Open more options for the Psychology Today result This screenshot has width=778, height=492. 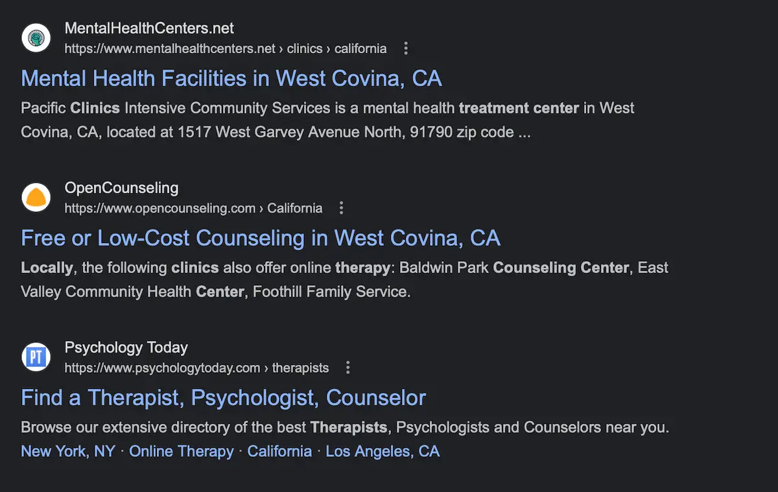pos(348,368)
